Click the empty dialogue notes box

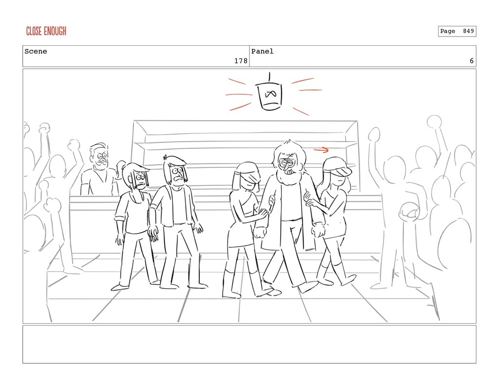(249, 344)
